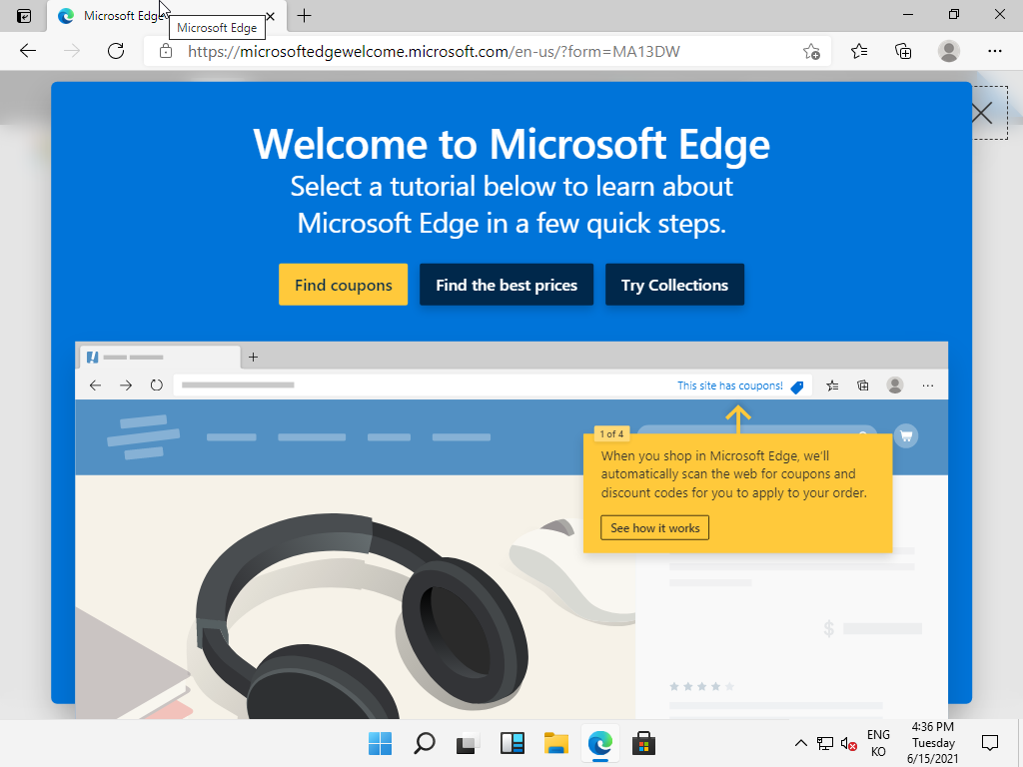View site information lock icon

coord(166,51)
